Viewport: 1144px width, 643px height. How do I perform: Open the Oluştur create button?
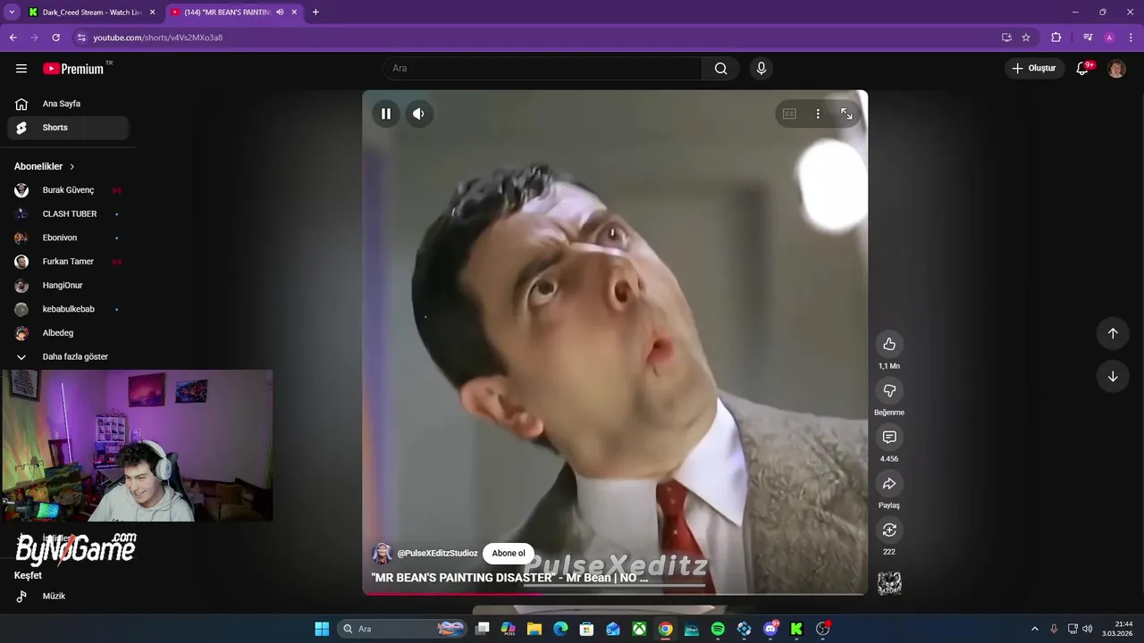(x=1034, y=69)
